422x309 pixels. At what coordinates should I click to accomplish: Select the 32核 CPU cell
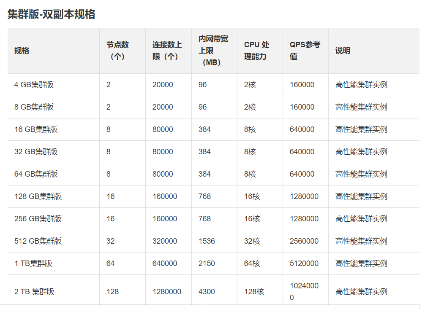252,241
